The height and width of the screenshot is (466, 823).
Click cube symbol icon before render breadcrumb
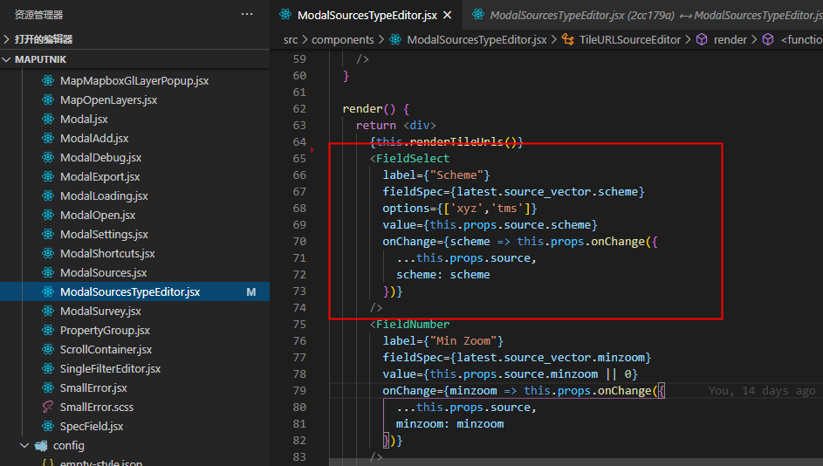click(x=702, y=39)
